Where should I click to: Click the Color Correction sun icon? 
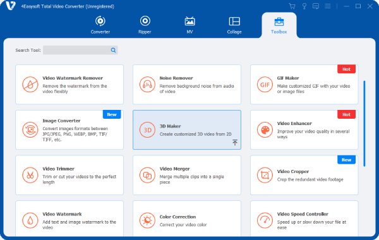(x=147, y=220)
